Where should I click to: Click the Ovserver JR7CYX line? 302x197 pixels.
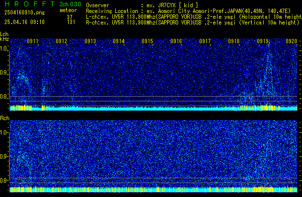coord(142,5)
